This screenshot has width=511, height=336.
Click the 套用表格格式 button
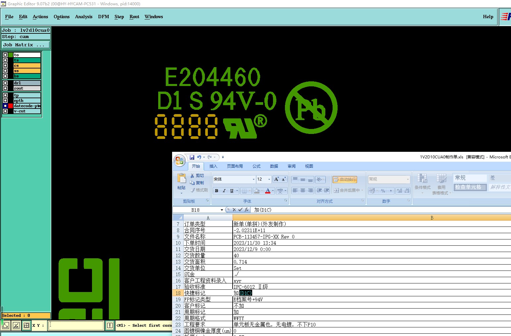(441, 184)
